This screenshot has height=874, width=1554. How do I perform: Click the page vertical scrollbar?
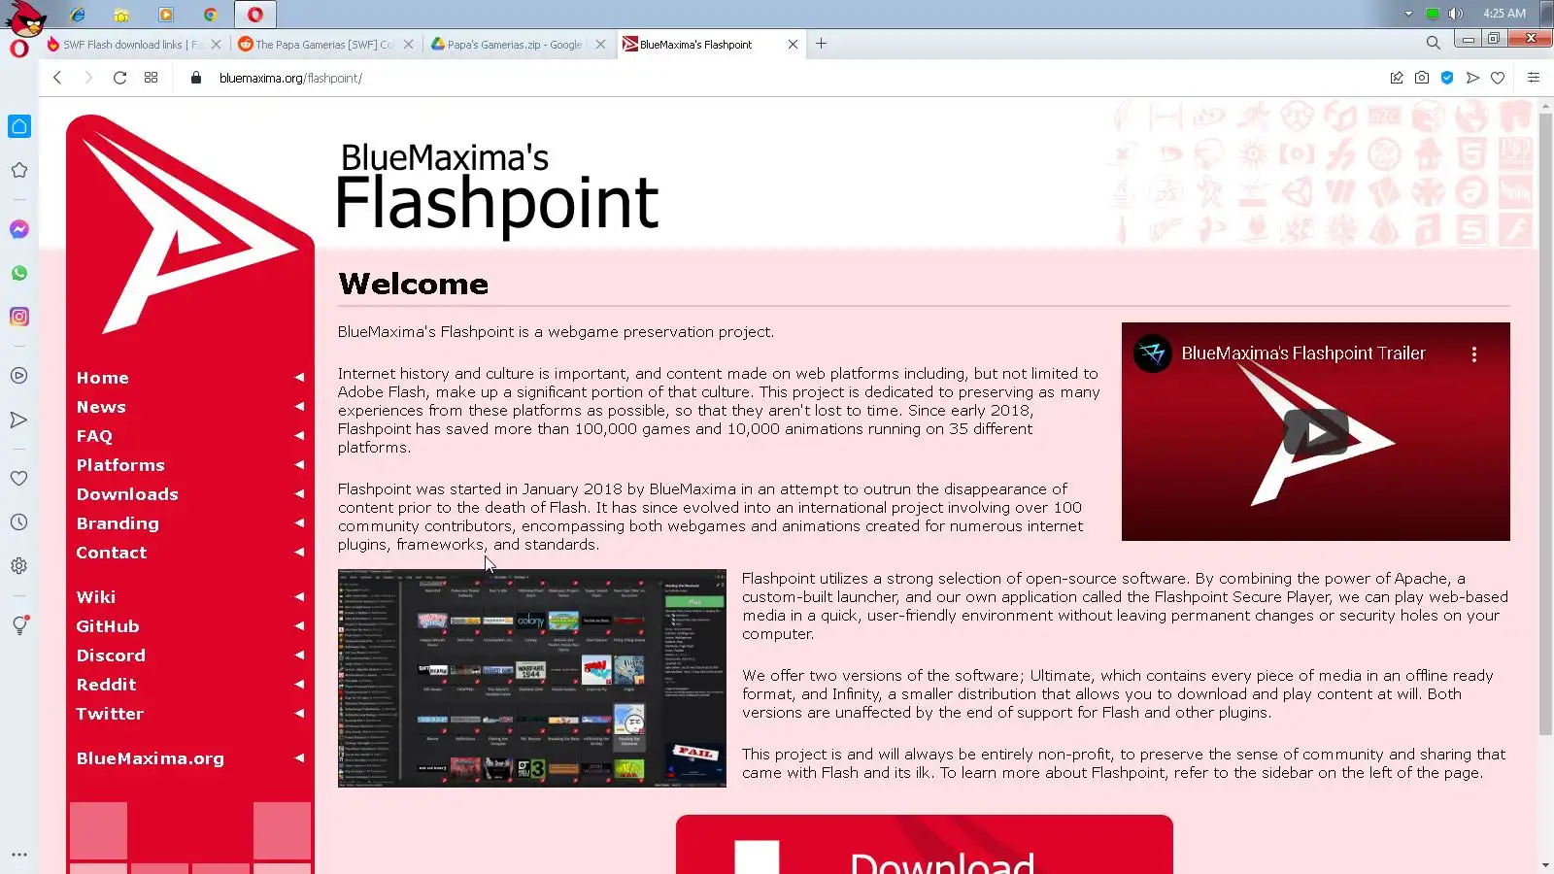pos(1545,422)
